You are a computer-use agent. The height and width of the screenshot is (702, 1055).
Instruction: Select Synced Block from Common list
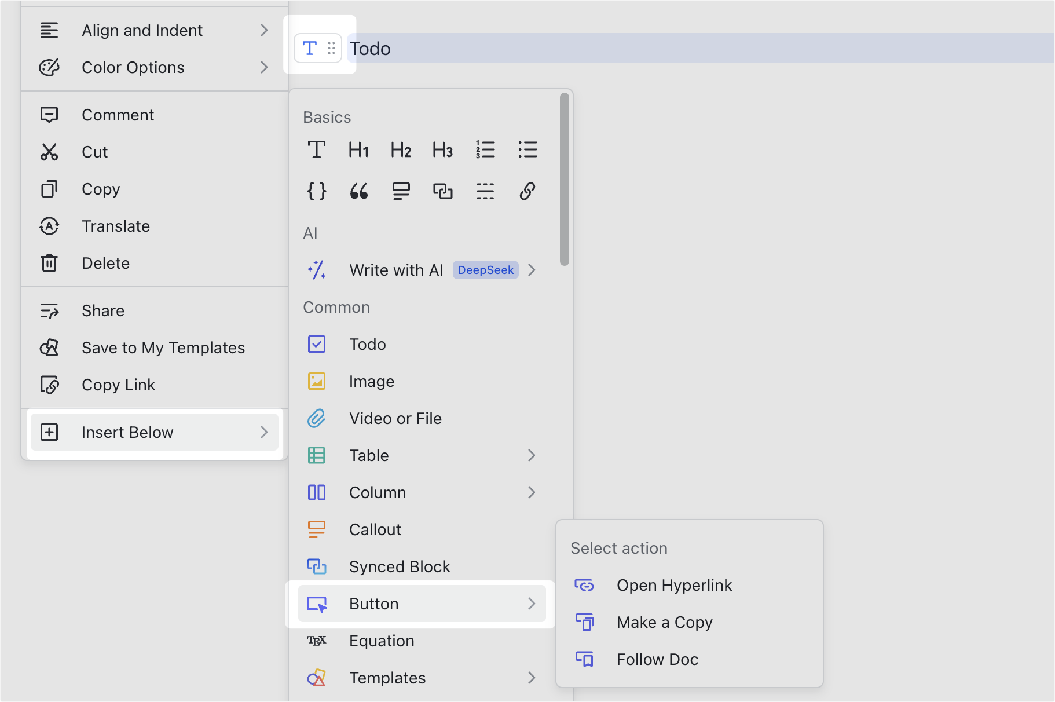coord(422,566)
